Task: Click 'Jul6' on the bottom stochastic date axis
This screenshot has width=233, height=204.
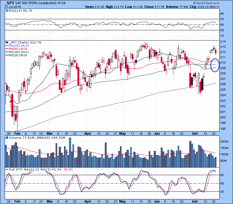Action: [195, 201]
